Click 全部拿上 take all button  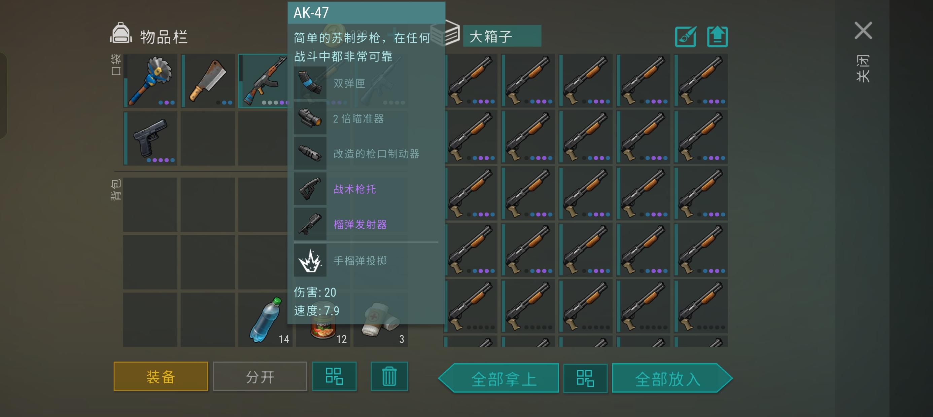click(x=499, y=378)
